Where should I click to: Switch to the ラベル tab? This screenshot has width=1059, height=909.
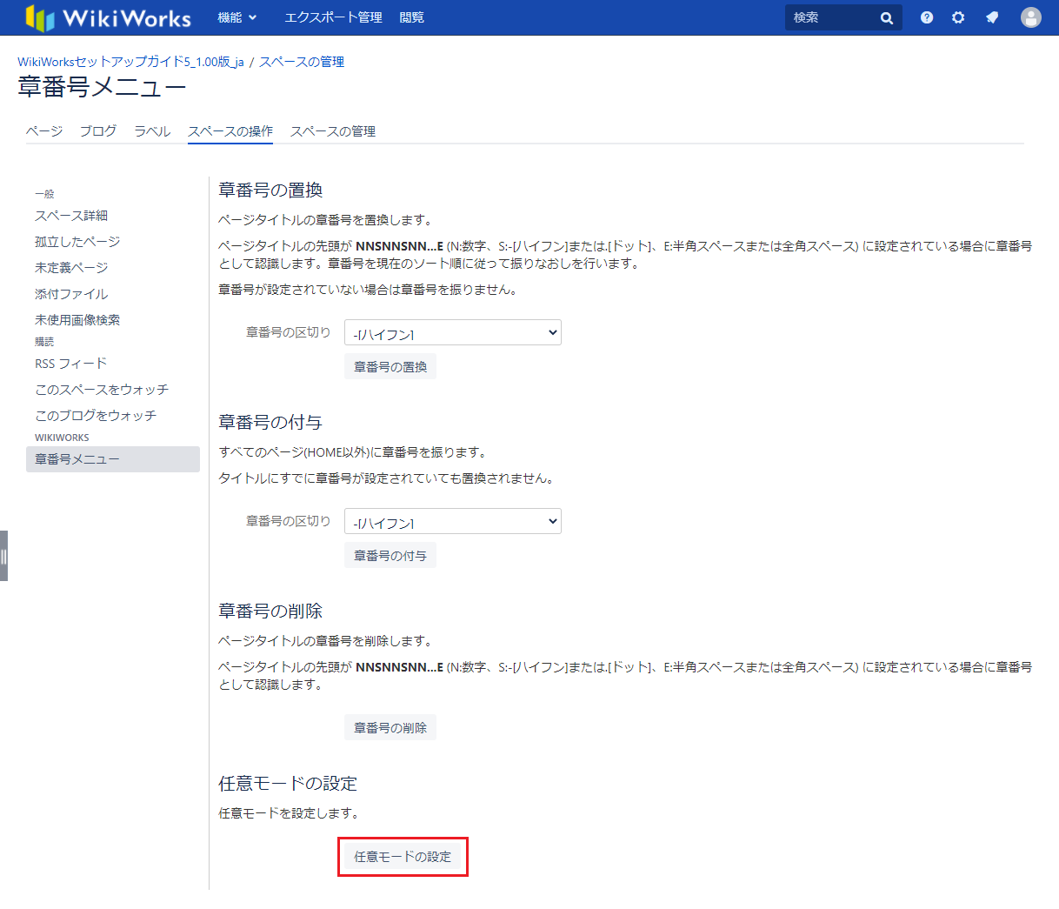152,131
